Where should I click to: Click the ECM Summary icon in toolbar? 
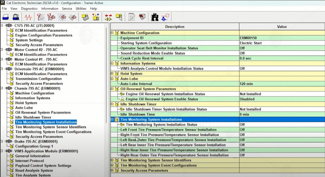tap(86, 17)
